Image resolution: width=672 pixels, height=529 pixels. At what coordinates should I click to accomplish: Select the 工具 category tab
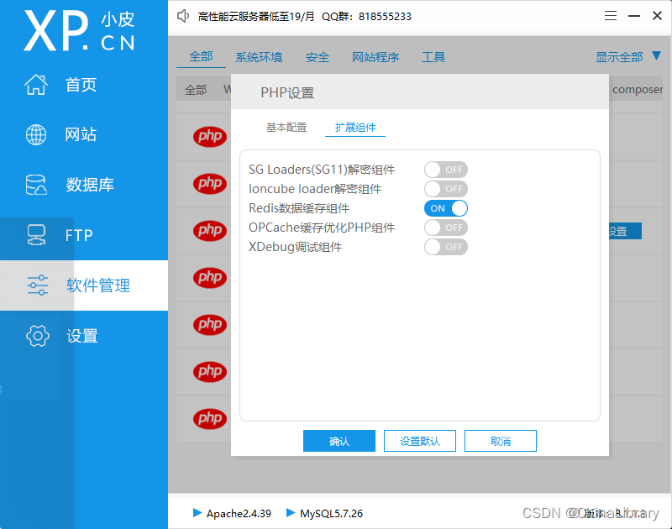(433, 56)
